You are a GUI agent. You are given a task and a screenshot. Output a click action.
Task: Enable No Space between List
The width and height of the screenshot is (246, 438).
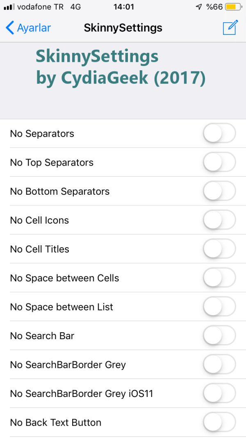click(219, 307)
